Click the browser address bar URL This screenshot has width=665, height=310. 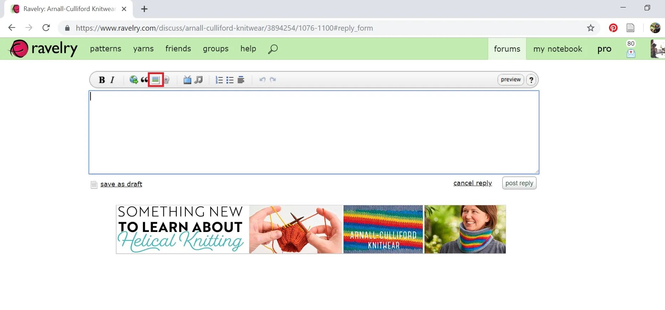click(225, 28)
